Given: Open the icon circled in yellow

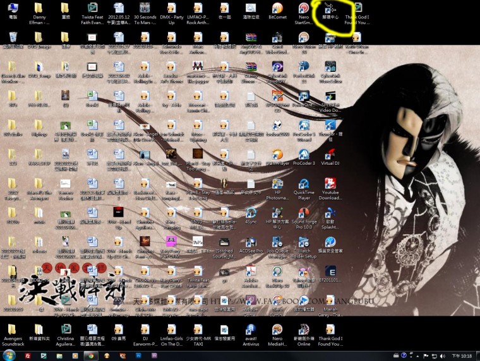Looking at the screenshot, I should (x=330, y=9).
